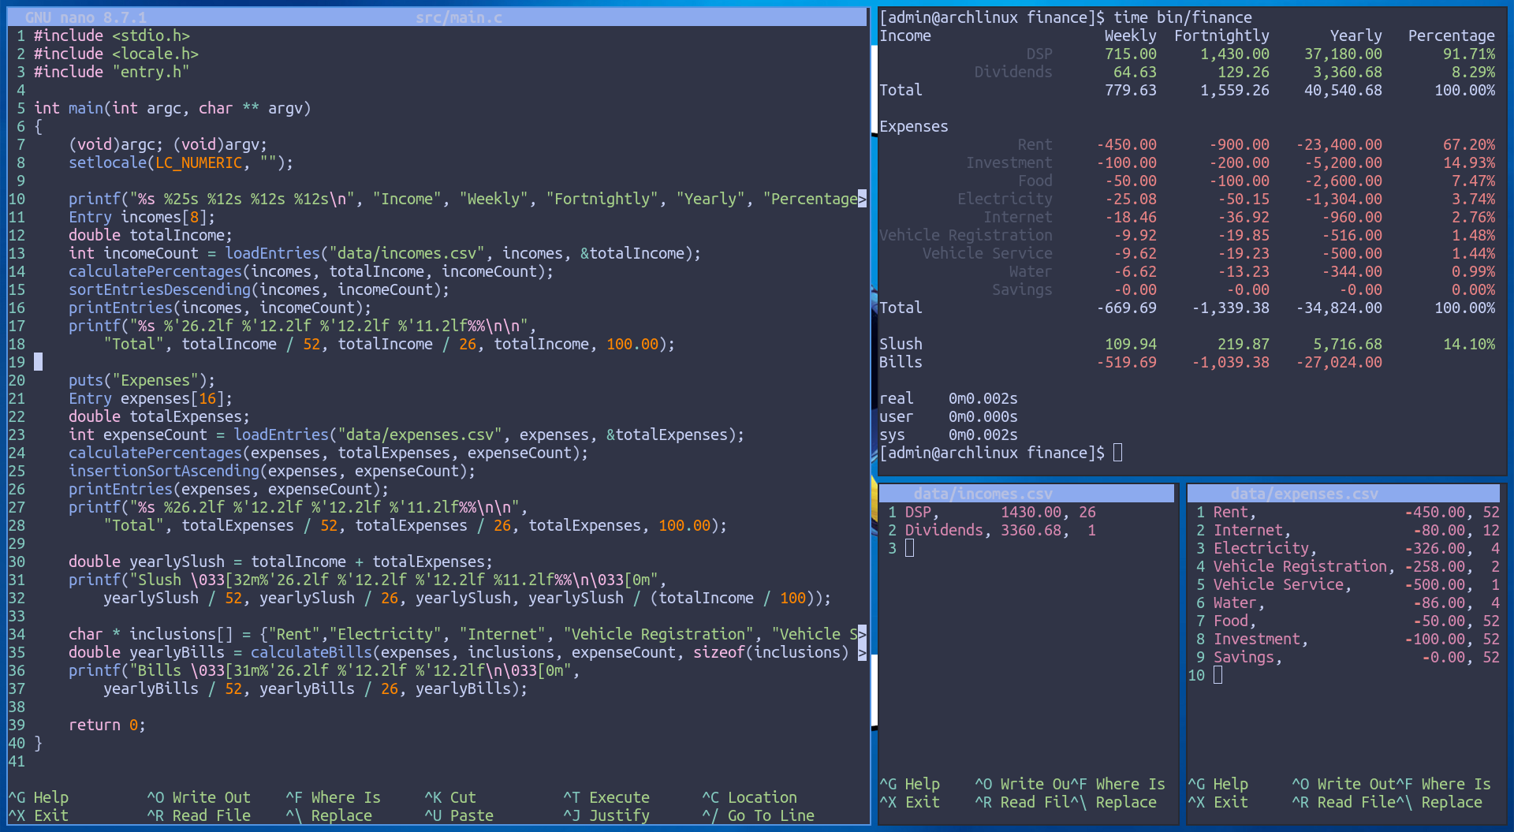Click the ^K Cut shortcut hint

tap(450, 797)
